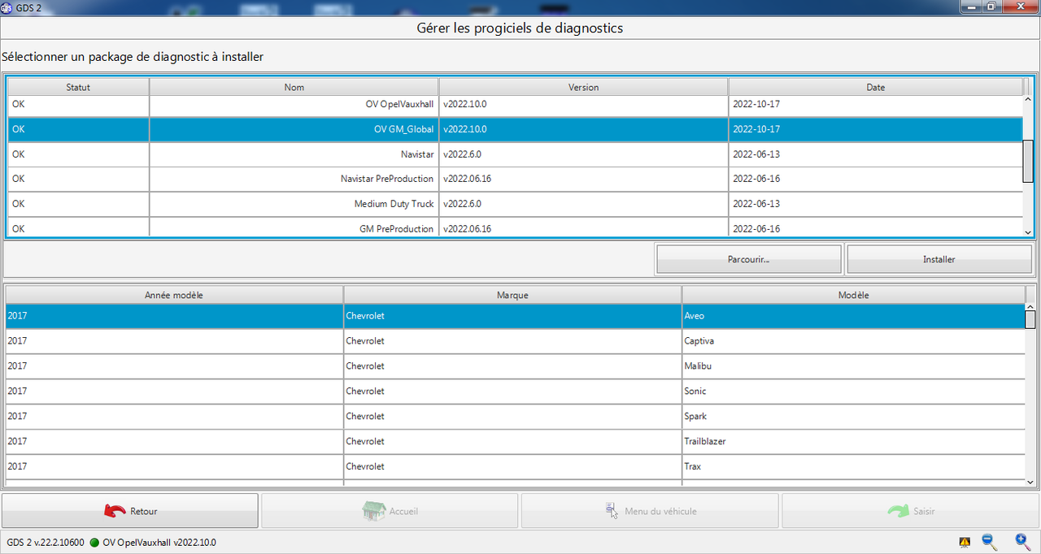Image resolution: width=1041 pixels, height=554 pixels.
Task: Click the green connection status dot
Action: point(94,543)
